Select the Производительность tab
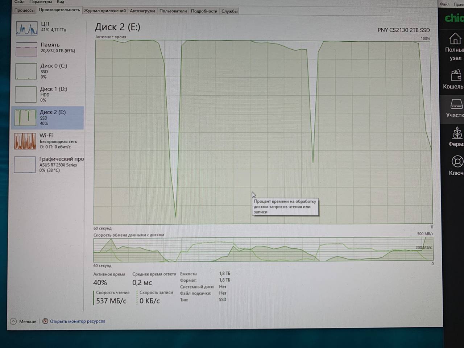This screenshot has width=464, height=348. point(59,10)
